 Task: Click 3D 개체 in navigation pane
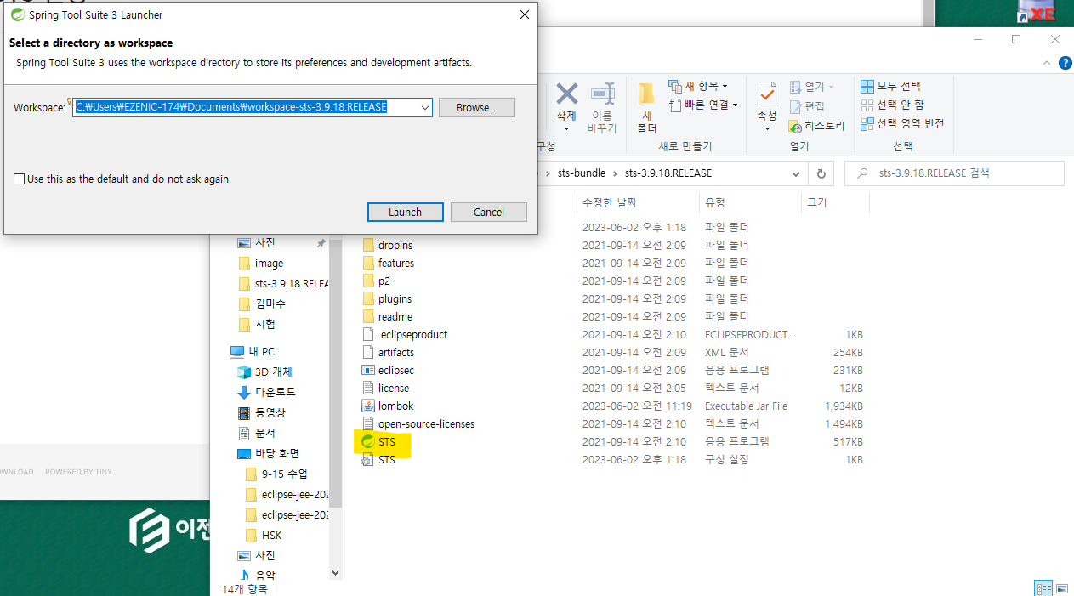tap(273, 372)
